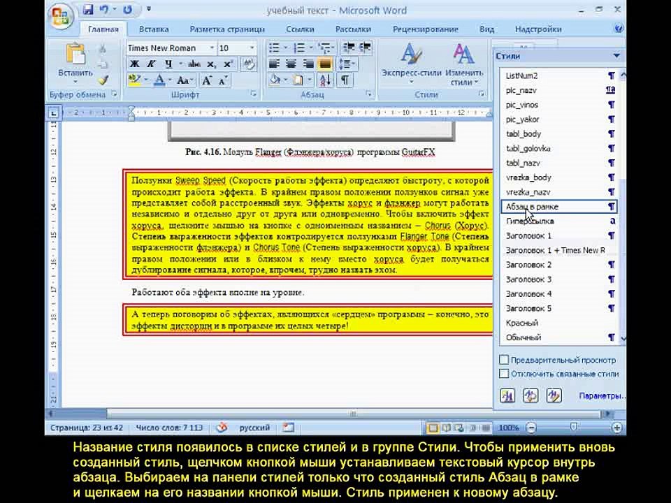The height and width of the screenshot is (503, 671).
Task: Apply the Заголовок 2 style
Action: point(559,265)
